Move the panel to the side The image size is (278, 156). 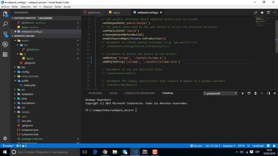click(268, 93)
